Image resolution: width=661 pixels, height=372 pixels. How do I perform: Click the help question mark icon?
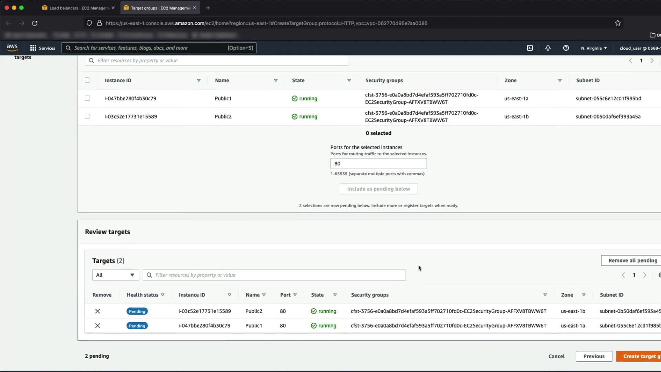[566, 48]
